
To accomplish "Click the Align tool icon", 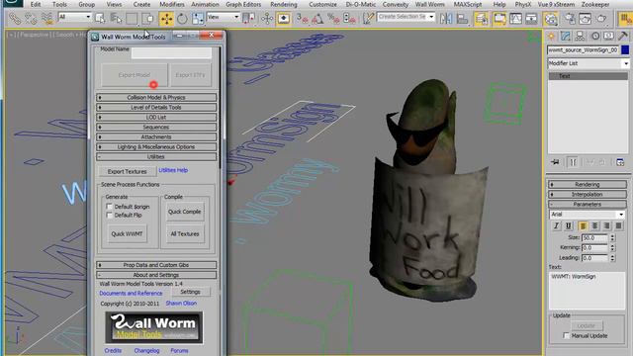I will coord(462,19).
